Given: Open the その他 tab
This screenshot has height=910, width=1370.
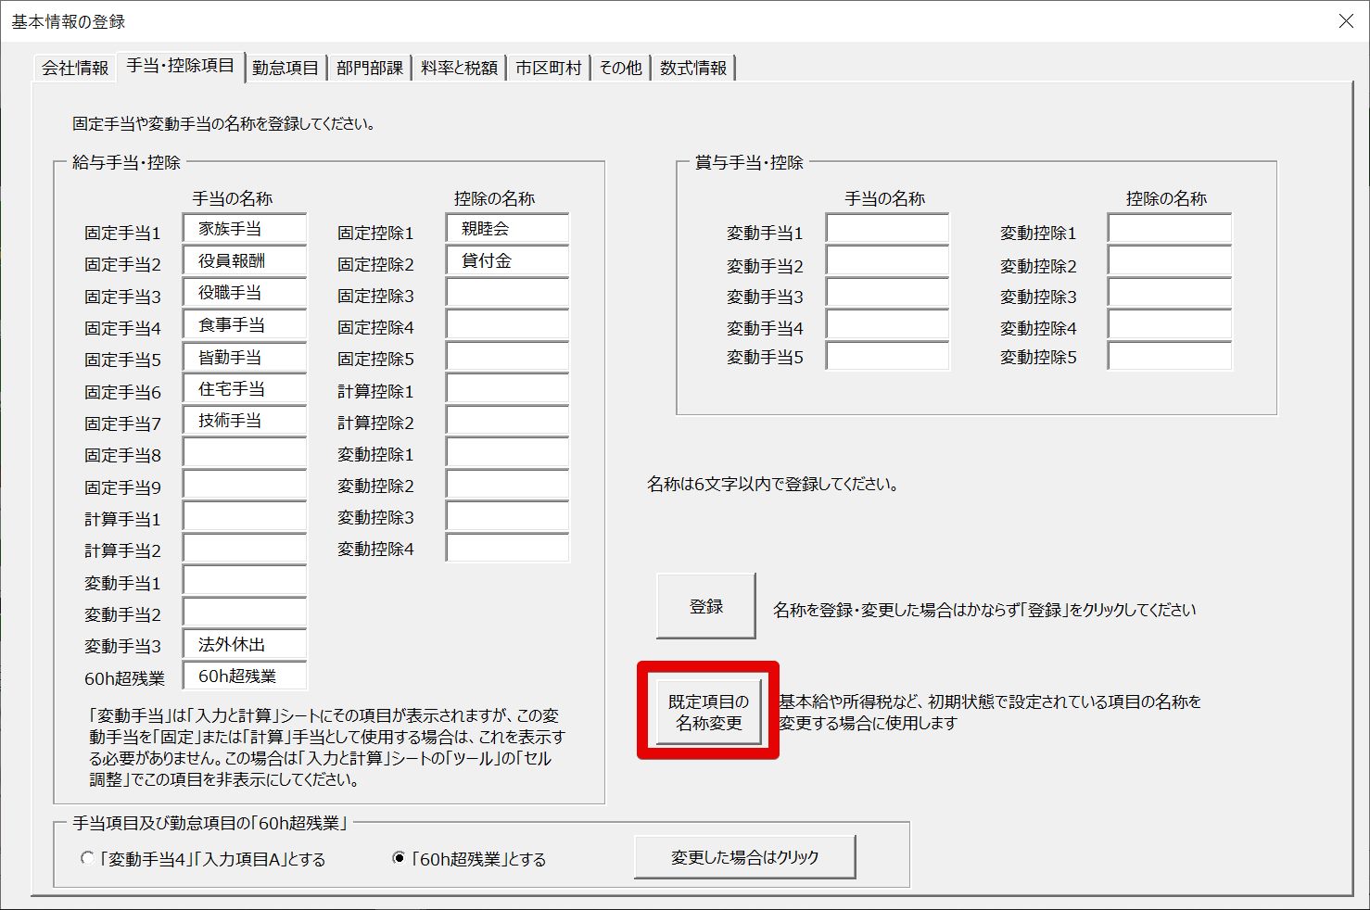Looking at the screenshot, I should pos(620,68).
